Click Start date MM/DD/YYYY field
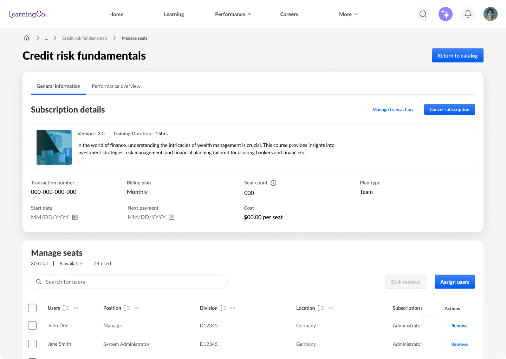 [x=50, y=217]
